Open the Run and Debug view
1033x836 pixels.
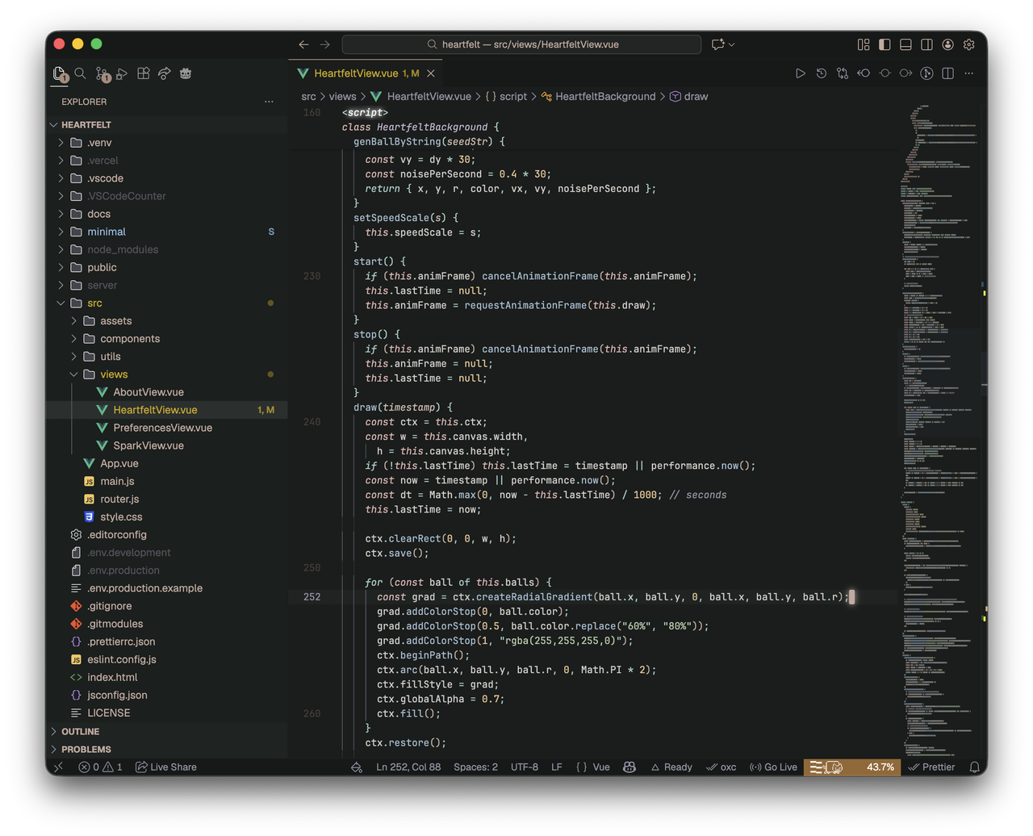pos(122,73)
